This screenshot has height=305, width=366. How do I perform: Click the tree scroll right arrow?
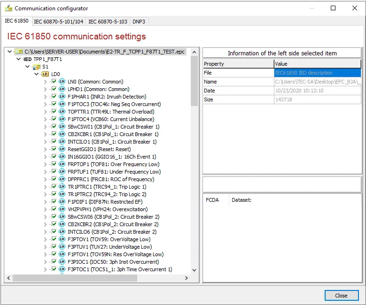[186, 278]
